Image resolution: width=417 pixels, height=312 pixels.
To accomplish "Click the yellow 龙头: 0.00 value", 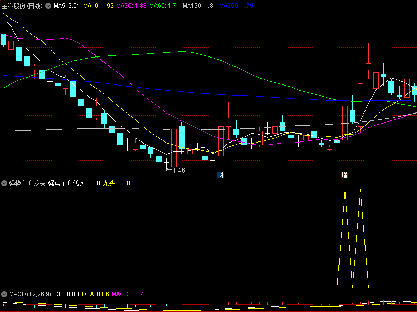I will (116, 183).
